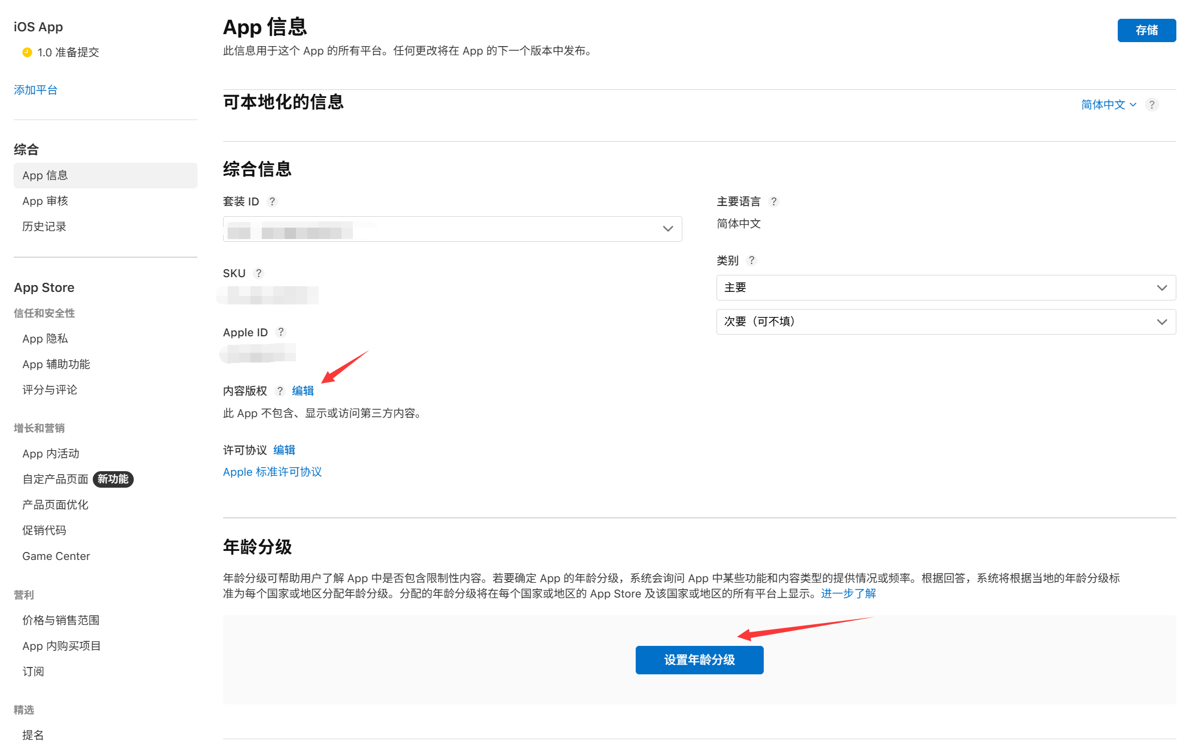Click help icon beside 简体中文 language selector
The image size is (1194, 754).
coord(1152,105)
